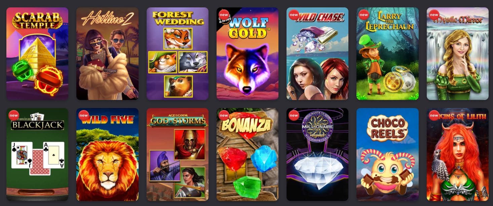Select the Wild Five lion slot
Screen dimensions: 493x206
107,154
